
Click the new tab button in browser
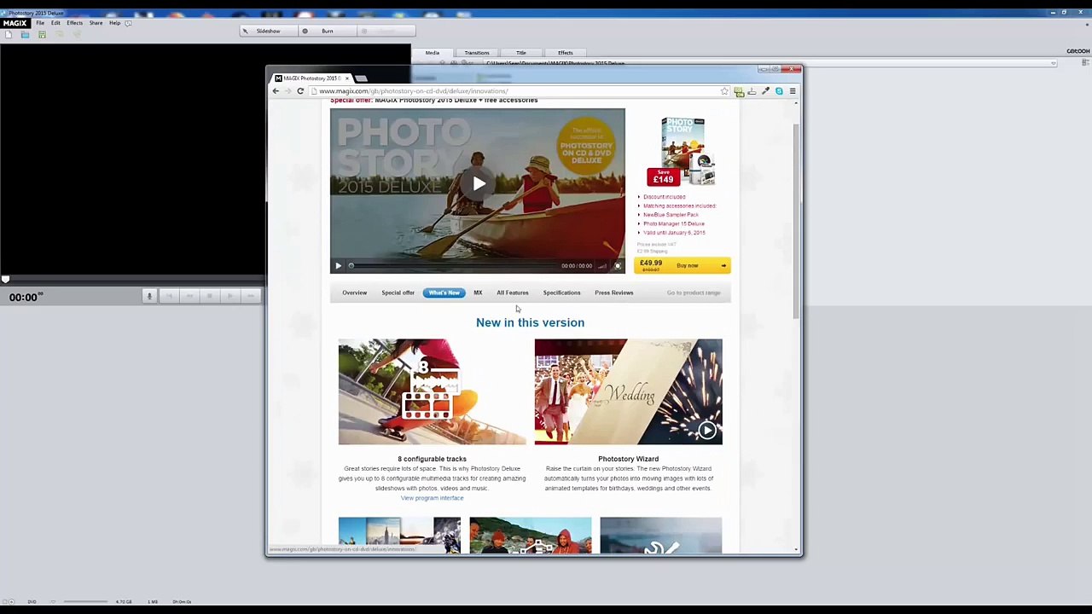361,78
